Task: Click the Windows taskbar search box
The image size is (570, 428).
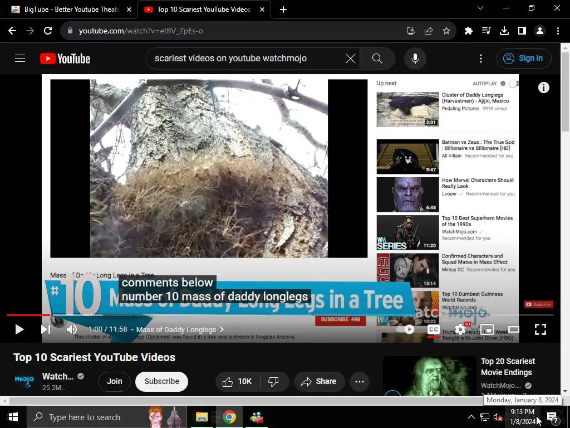Action: click(107, 417)
